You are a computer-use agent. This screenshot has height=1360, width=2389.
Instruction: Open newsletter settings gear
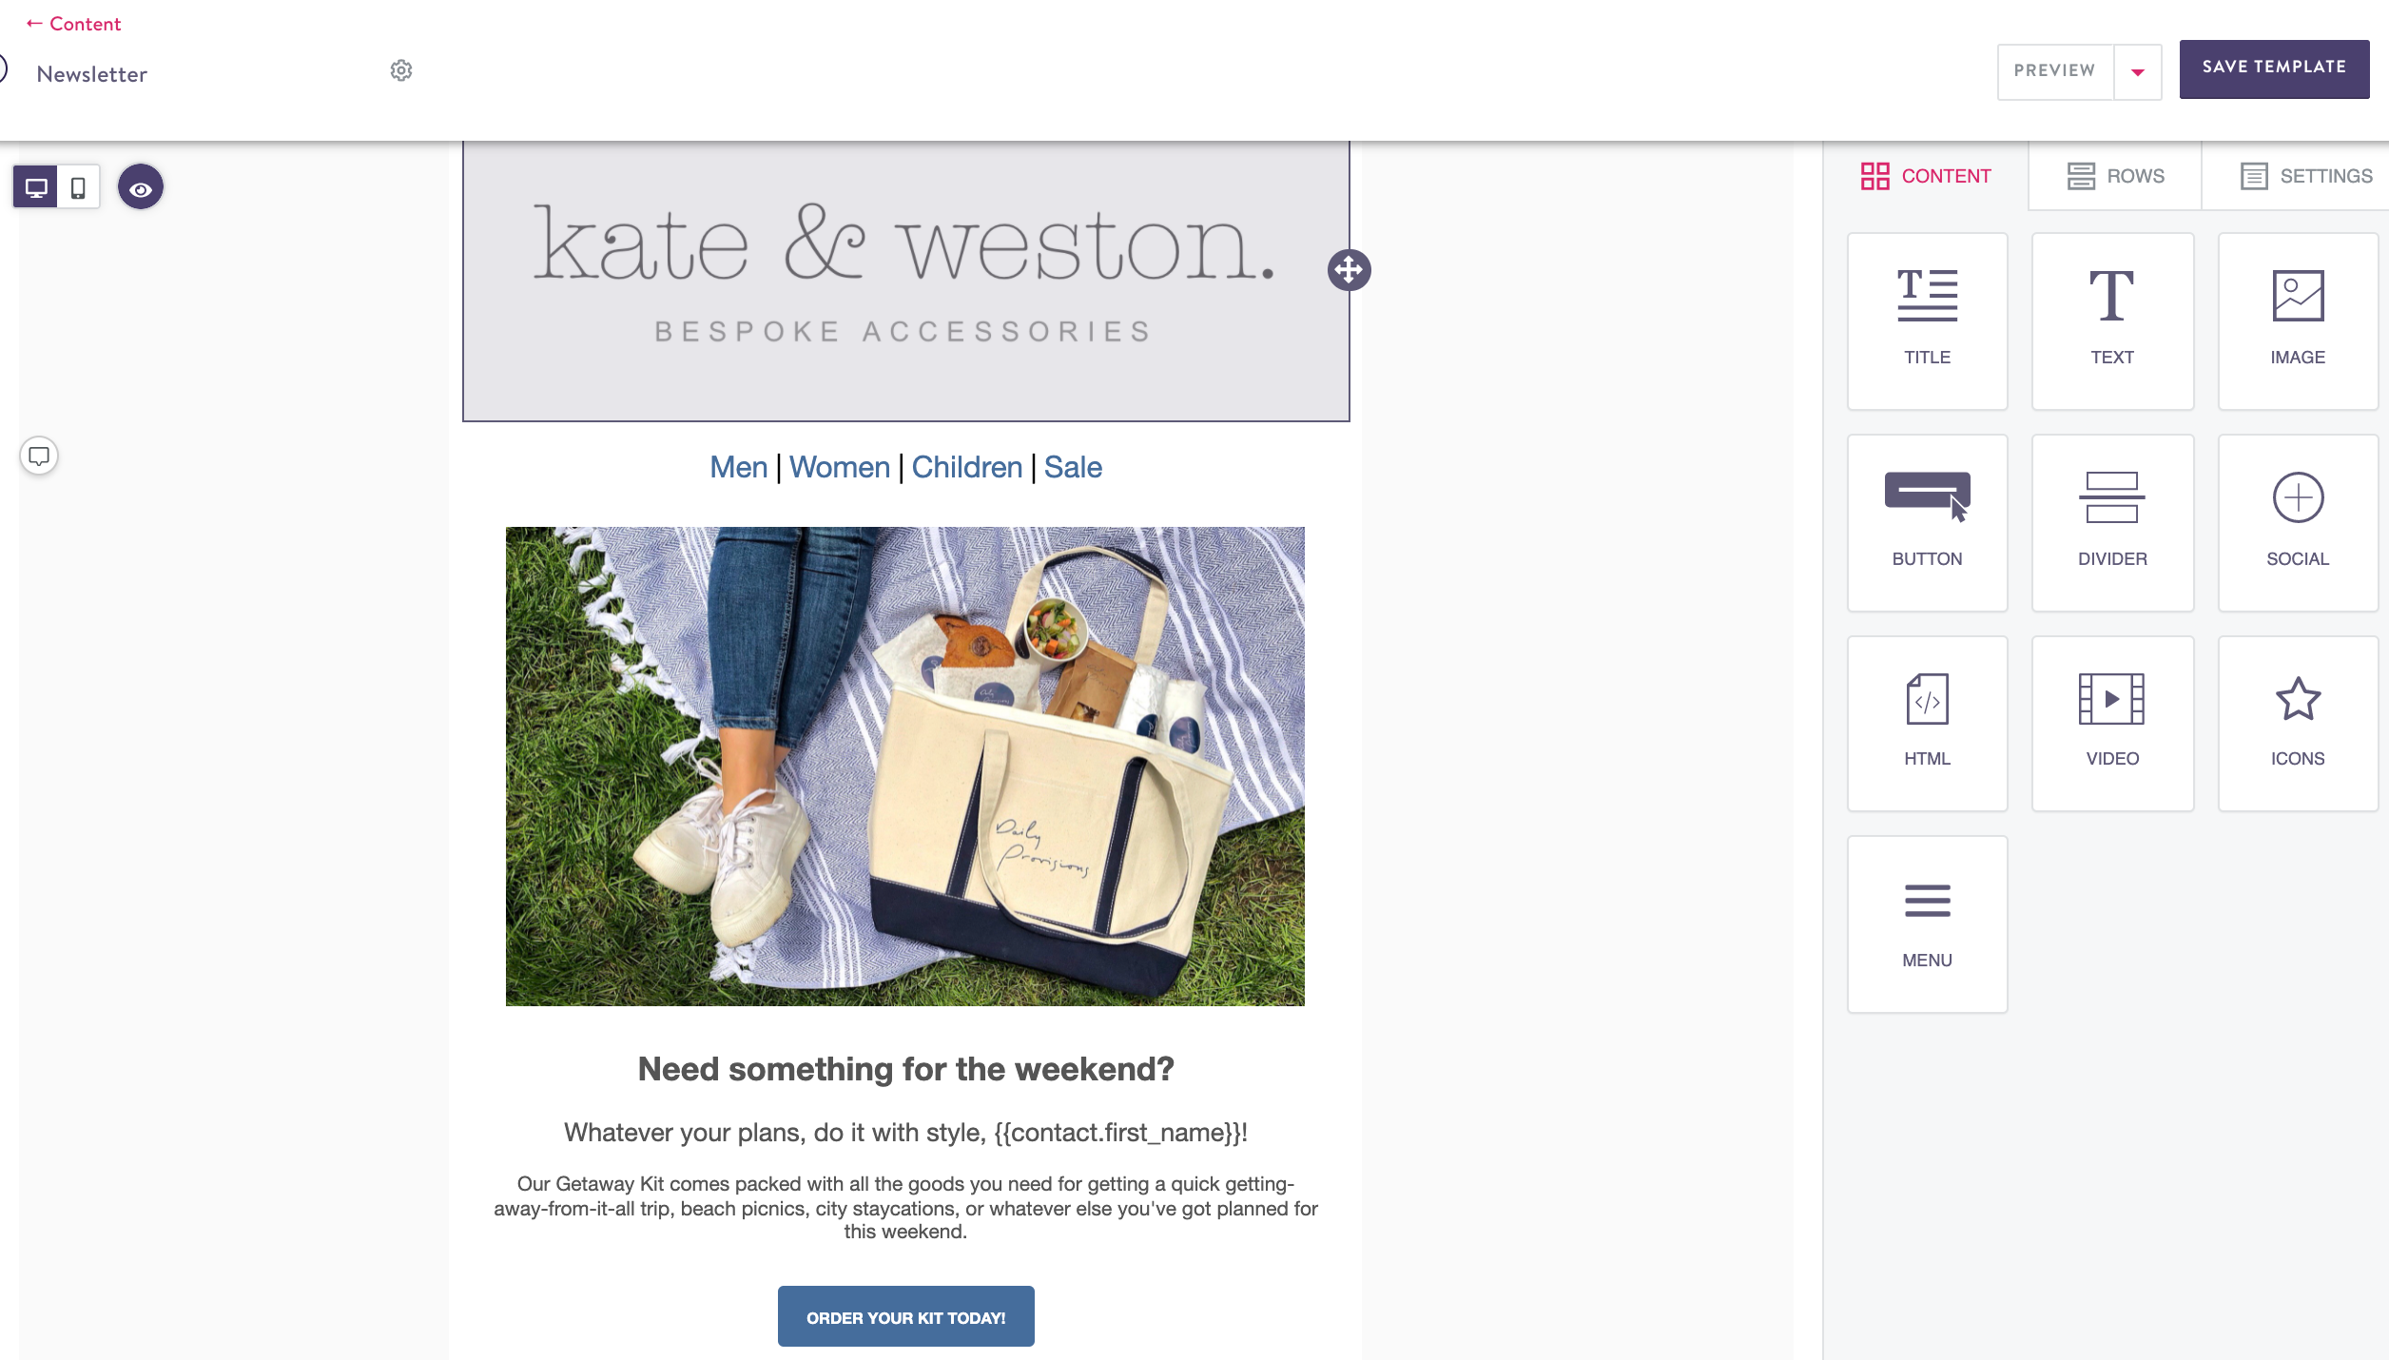401,70
